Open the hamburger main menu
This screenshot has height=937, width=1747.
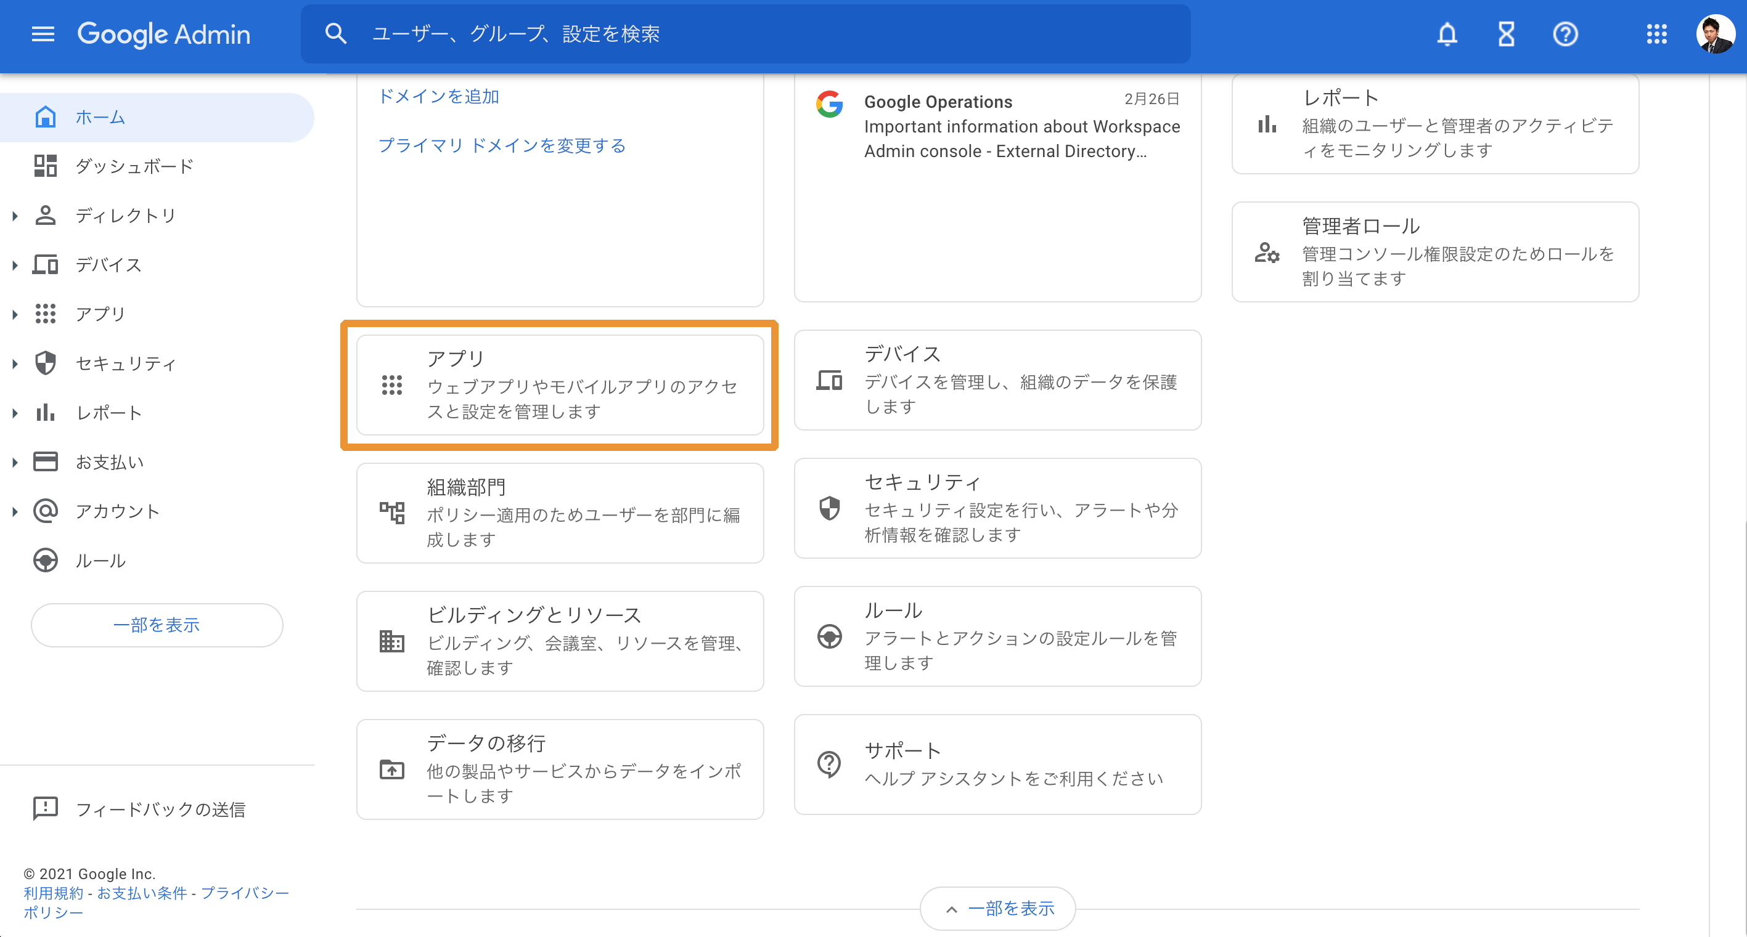pyautogui.click(x=43, y=34)
